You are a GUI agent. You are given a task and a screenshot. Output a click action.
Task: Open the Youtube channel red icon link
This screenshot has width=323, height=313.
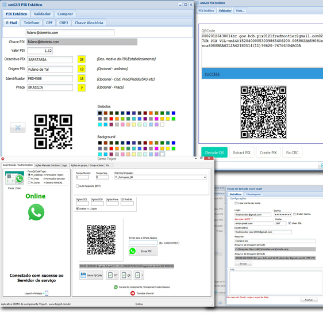coord(133,293)
